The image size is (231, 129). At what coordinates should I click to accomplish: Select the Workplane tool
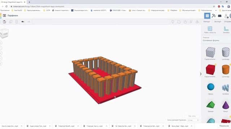point(210,30)
